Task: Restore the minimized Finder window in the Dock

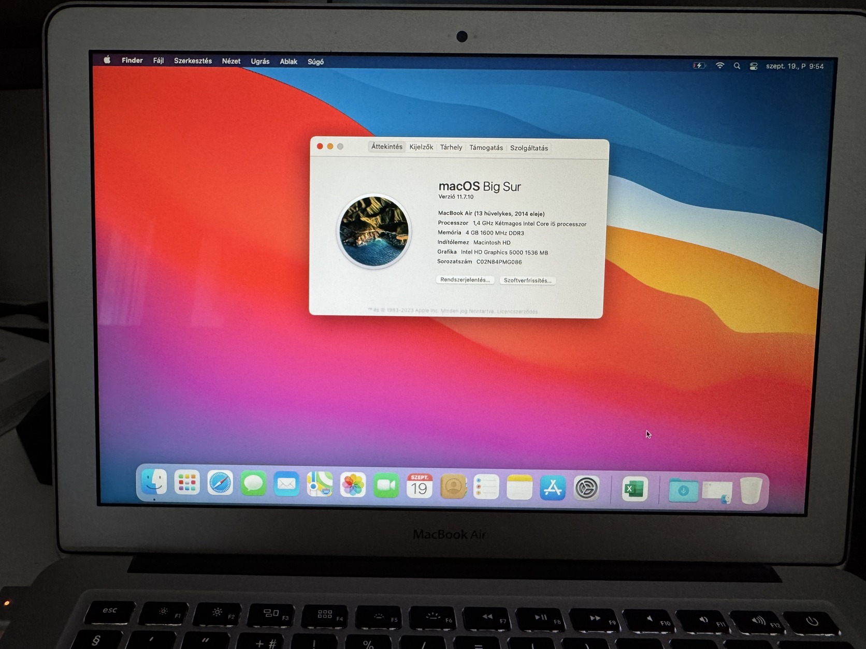Action: tap(717, 492)
